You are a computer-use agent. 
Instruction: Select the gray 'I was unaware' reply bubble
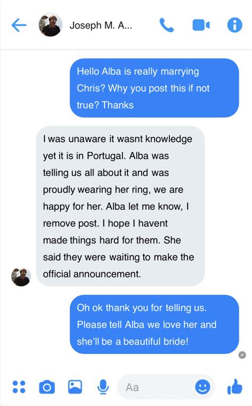pyautogui.click(x=121, y=206)
